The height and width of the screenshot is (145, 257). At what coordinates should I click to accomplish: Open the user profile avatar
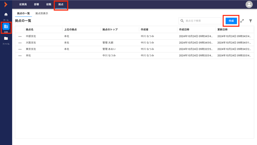click(249, 4)
